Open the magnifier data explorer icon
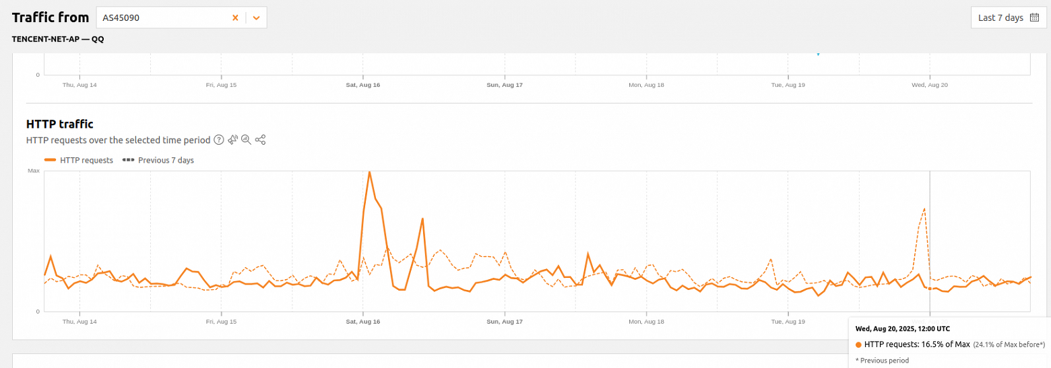Viewport: 1051px width, 368px height. (x=247, y=140)
